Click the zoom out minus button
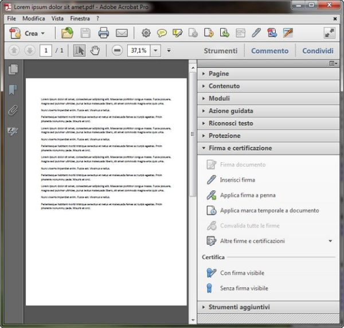The image size is (344, 328). 118,50
